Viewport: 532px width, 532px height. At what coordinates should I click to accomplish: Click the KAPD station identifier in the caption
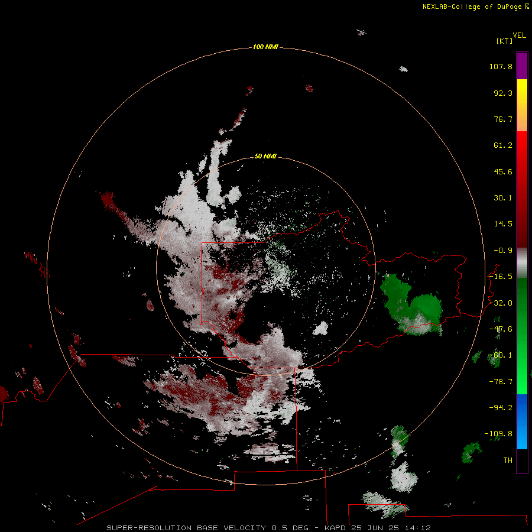point(335,528)
